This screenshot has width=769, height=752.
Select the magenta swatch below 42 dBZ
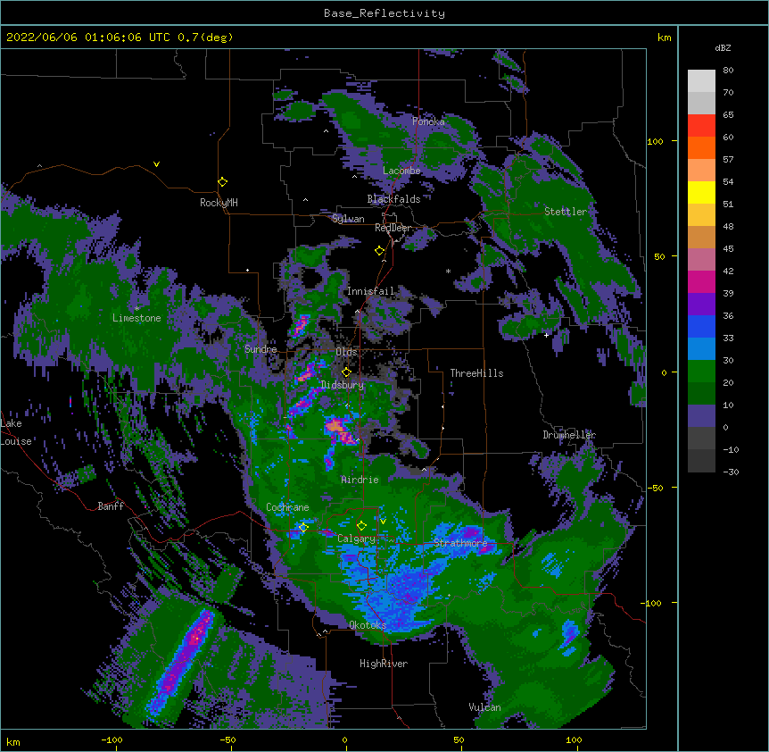coord(701,281)
